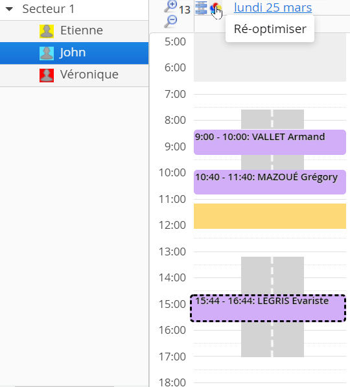Click the zoom out magnifier icon
This screenshot has height=387, width=350.
point(171,21)
